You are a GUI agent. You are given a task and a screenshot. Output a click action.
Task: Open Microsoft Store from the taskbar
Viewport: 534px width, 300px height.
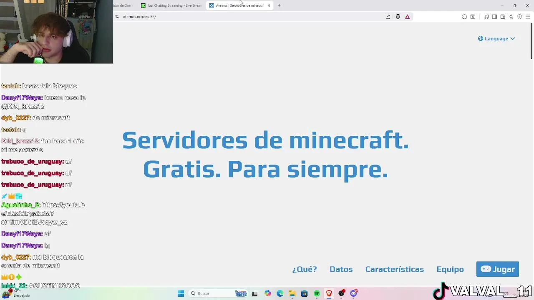point(304,293)
